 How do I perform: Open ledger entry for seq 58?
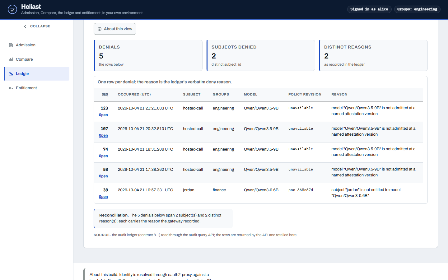[x=103, y=176]
